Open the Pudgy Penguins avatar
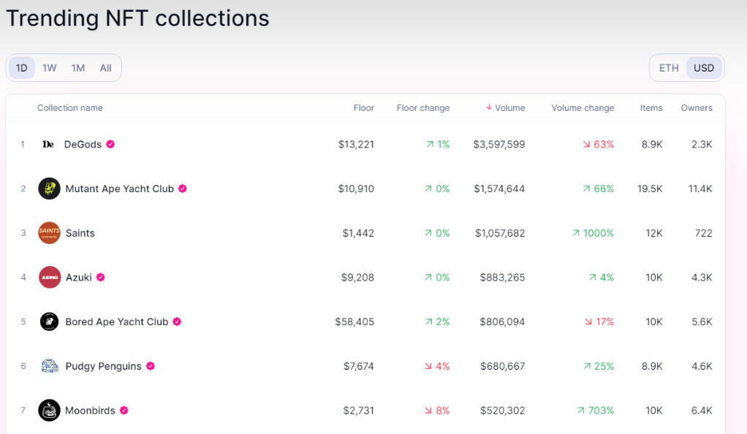 [x=50, y=366]
